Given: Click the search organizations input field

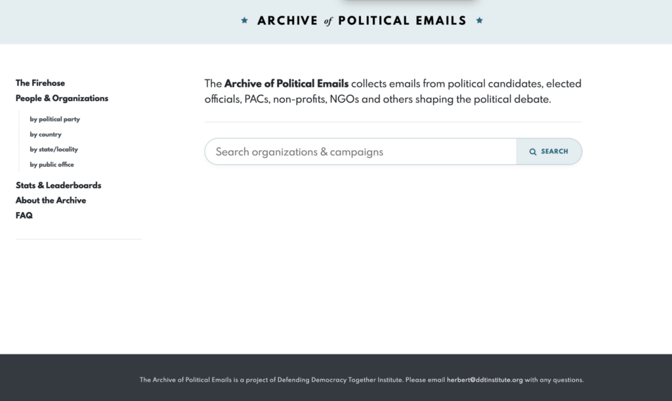Looking at the screenshot, I should coord(361,152).
